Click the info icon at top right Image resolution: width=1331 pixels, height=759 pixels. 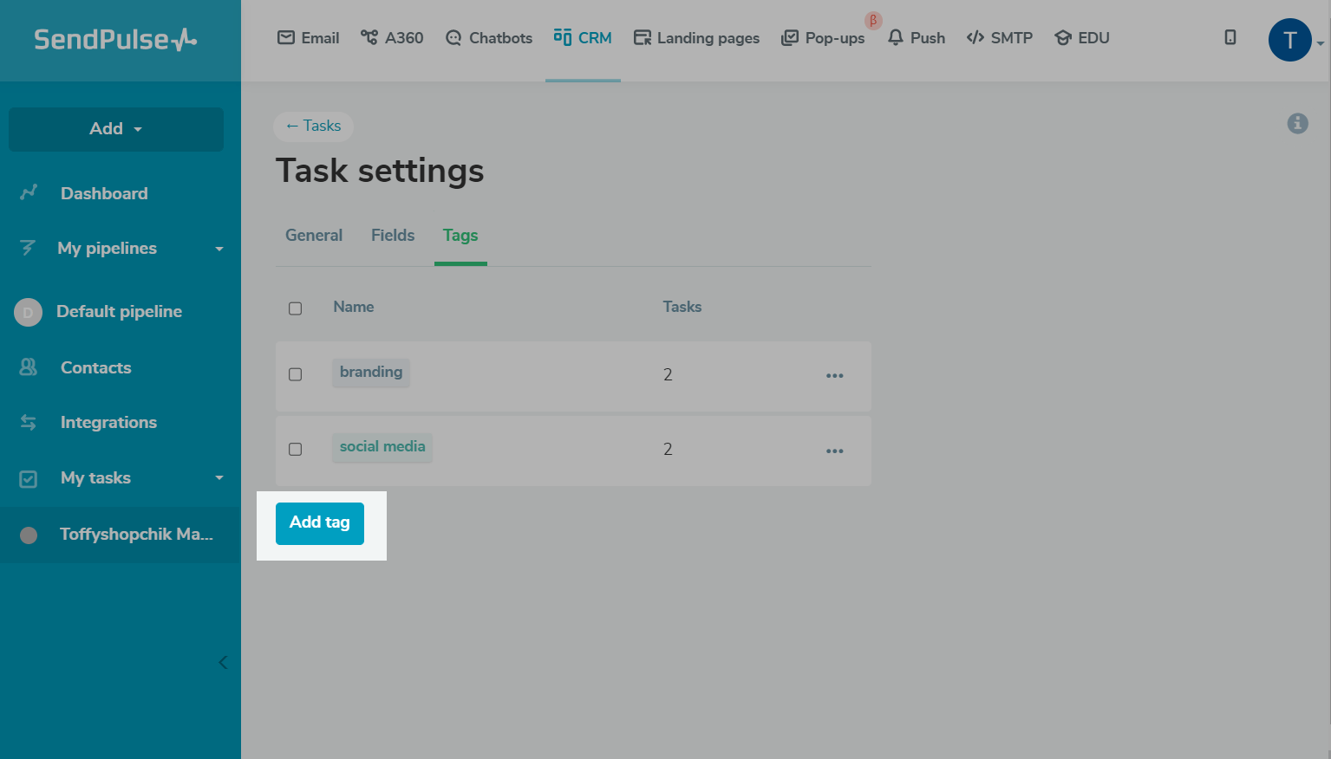pyautogui.click(x=1297, y=124)
